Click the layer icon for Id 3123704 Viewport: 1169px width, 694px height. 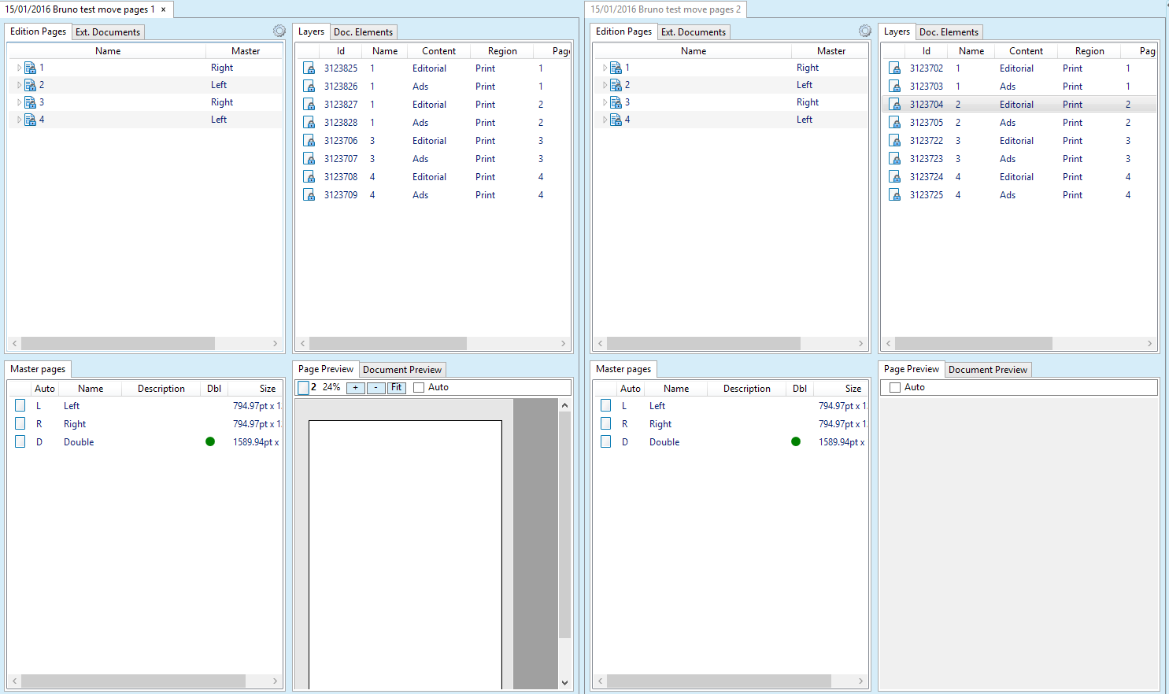point(895,105)
